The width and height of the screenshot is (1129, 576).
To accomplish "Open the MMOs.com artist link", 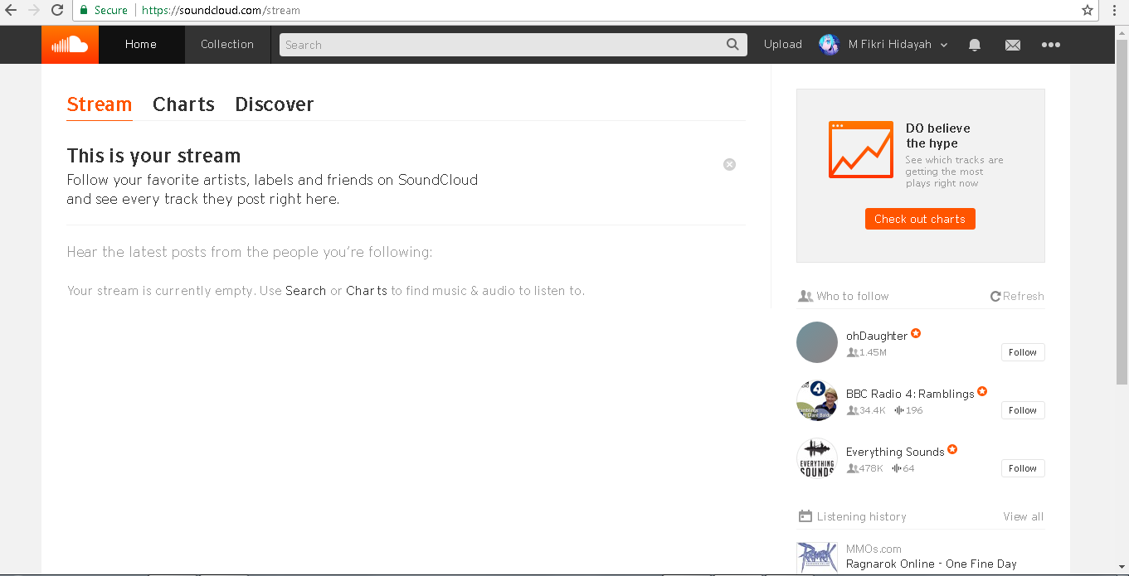I will 874,549.
